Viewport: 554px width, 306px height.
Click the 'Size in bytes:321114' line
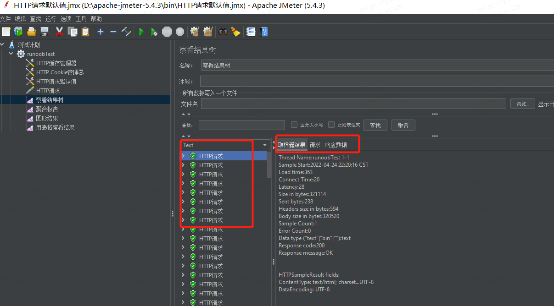302,194
